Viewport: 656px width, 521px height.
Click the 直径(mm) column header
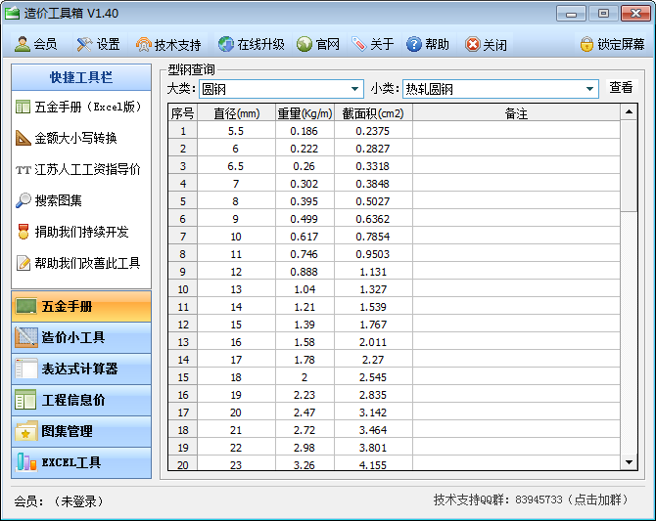click(236, 113)
